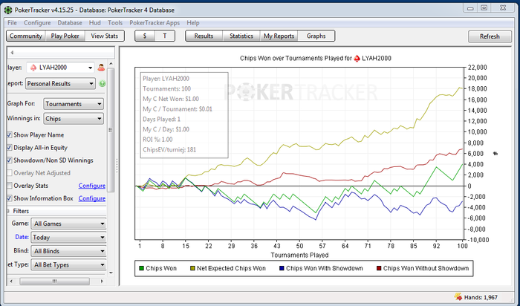The image size is (520, 306).
Task: Click the hands status icon in status bar
Action: click(x=458, y=296)
